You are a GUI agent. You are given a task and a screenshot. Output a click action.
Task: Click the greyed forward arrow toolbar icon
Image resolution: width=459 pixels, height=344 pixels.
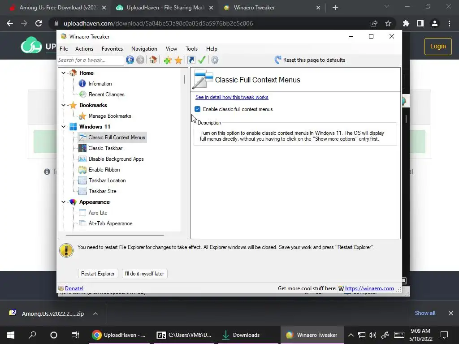point(140,60)
